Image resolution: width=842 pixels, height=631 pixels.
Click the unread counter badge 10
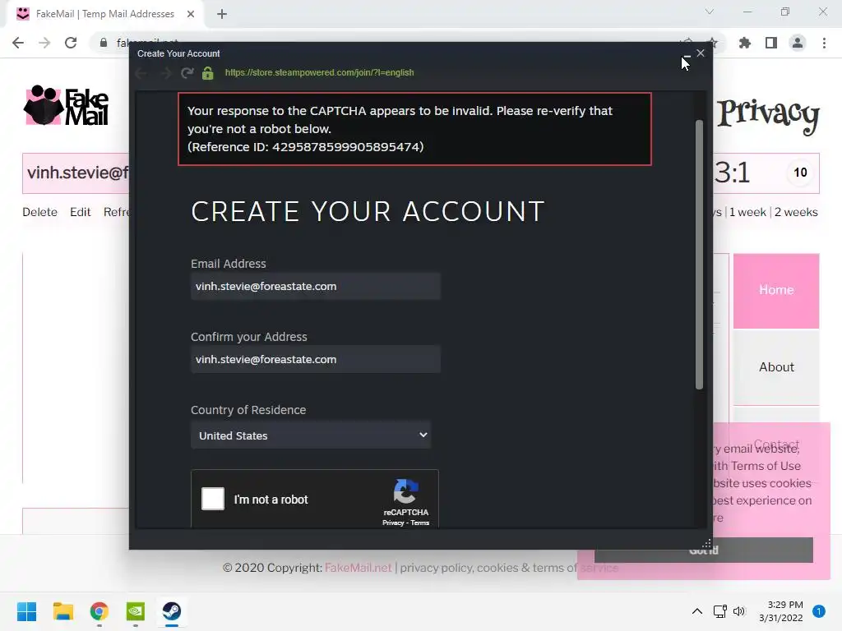pyautogui.click(x=800, y=173)
